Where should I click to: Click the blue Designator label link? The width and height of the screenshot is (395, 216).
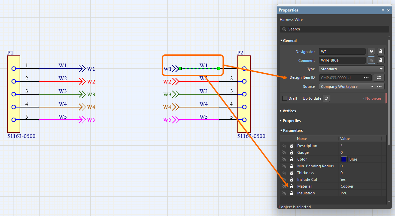[x=305, y=52]
